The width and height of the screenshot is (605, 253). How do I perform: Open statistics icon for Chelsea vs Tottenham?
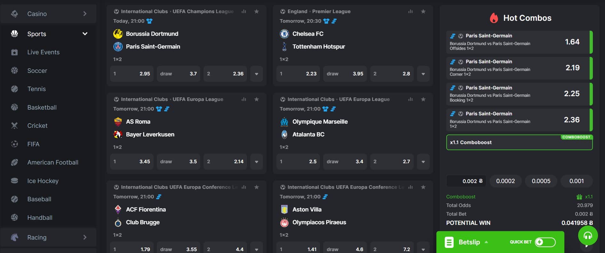(x=410, y=11)
